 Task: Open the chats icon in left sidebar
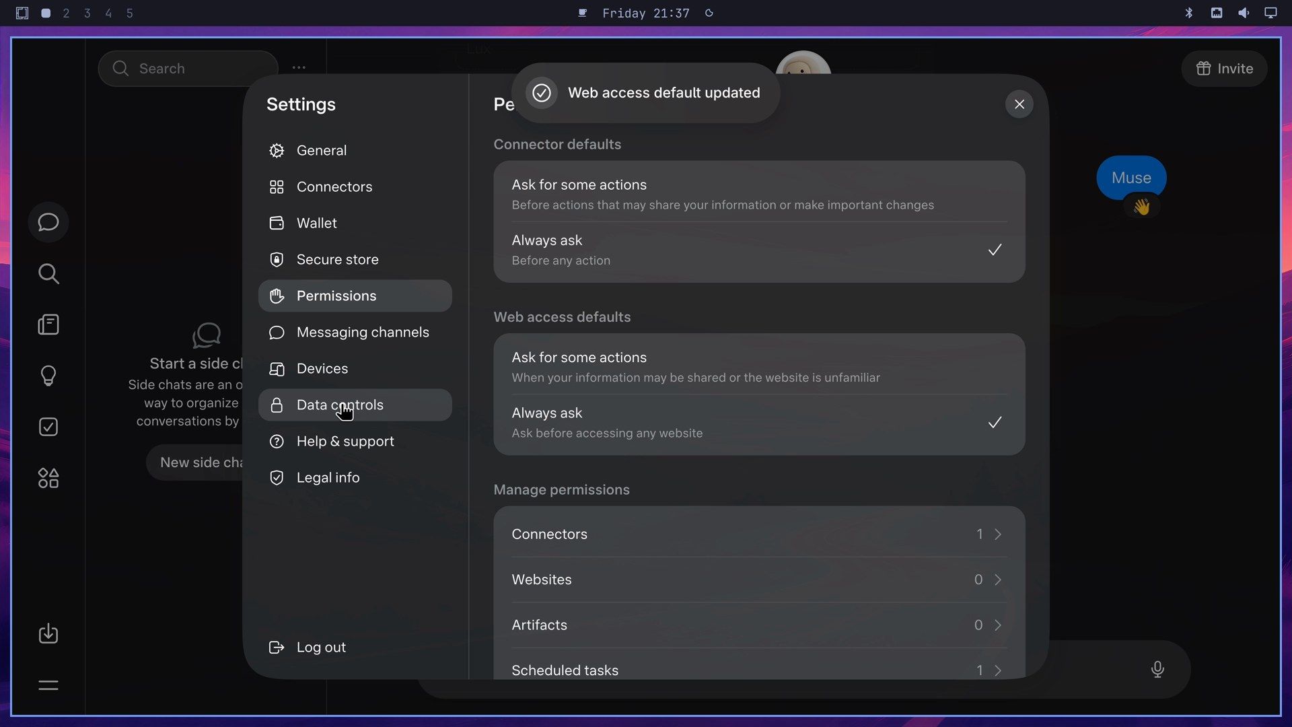point(48,222)
